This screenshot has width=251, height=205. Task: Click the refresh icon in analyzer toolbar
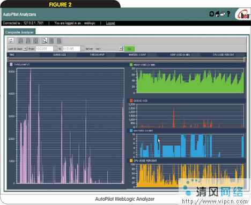coord(11,41)
